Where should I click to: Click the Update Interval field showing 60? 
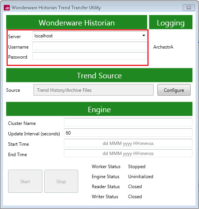point(128,133)
